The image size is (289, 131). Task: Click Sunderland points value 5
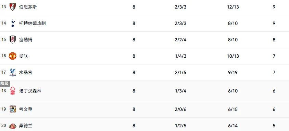[274, 126]
